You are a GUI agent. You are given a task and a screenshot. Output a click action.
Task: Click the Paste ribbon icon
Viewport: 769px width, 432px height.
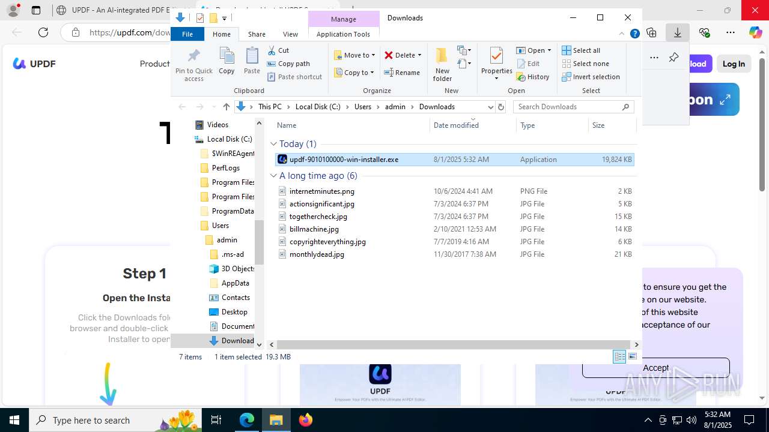tap(252, 61)
